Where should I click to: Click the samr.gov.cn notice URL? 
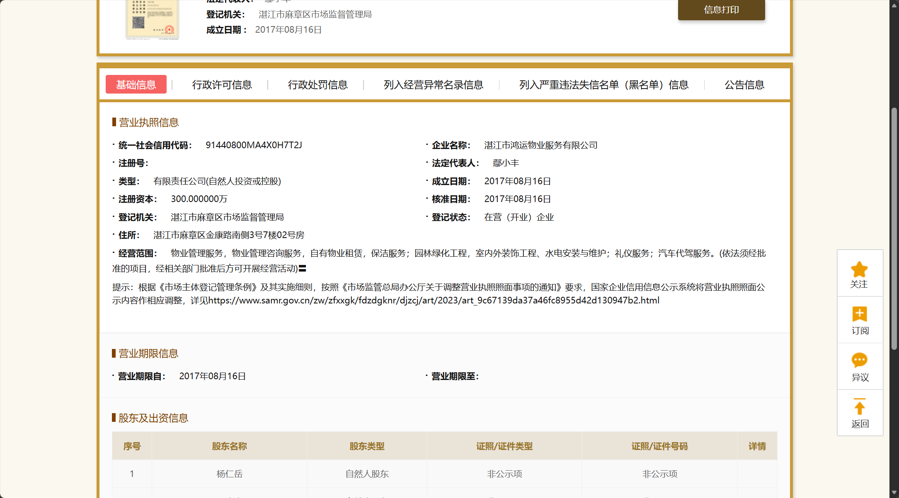tap(433, 301)
